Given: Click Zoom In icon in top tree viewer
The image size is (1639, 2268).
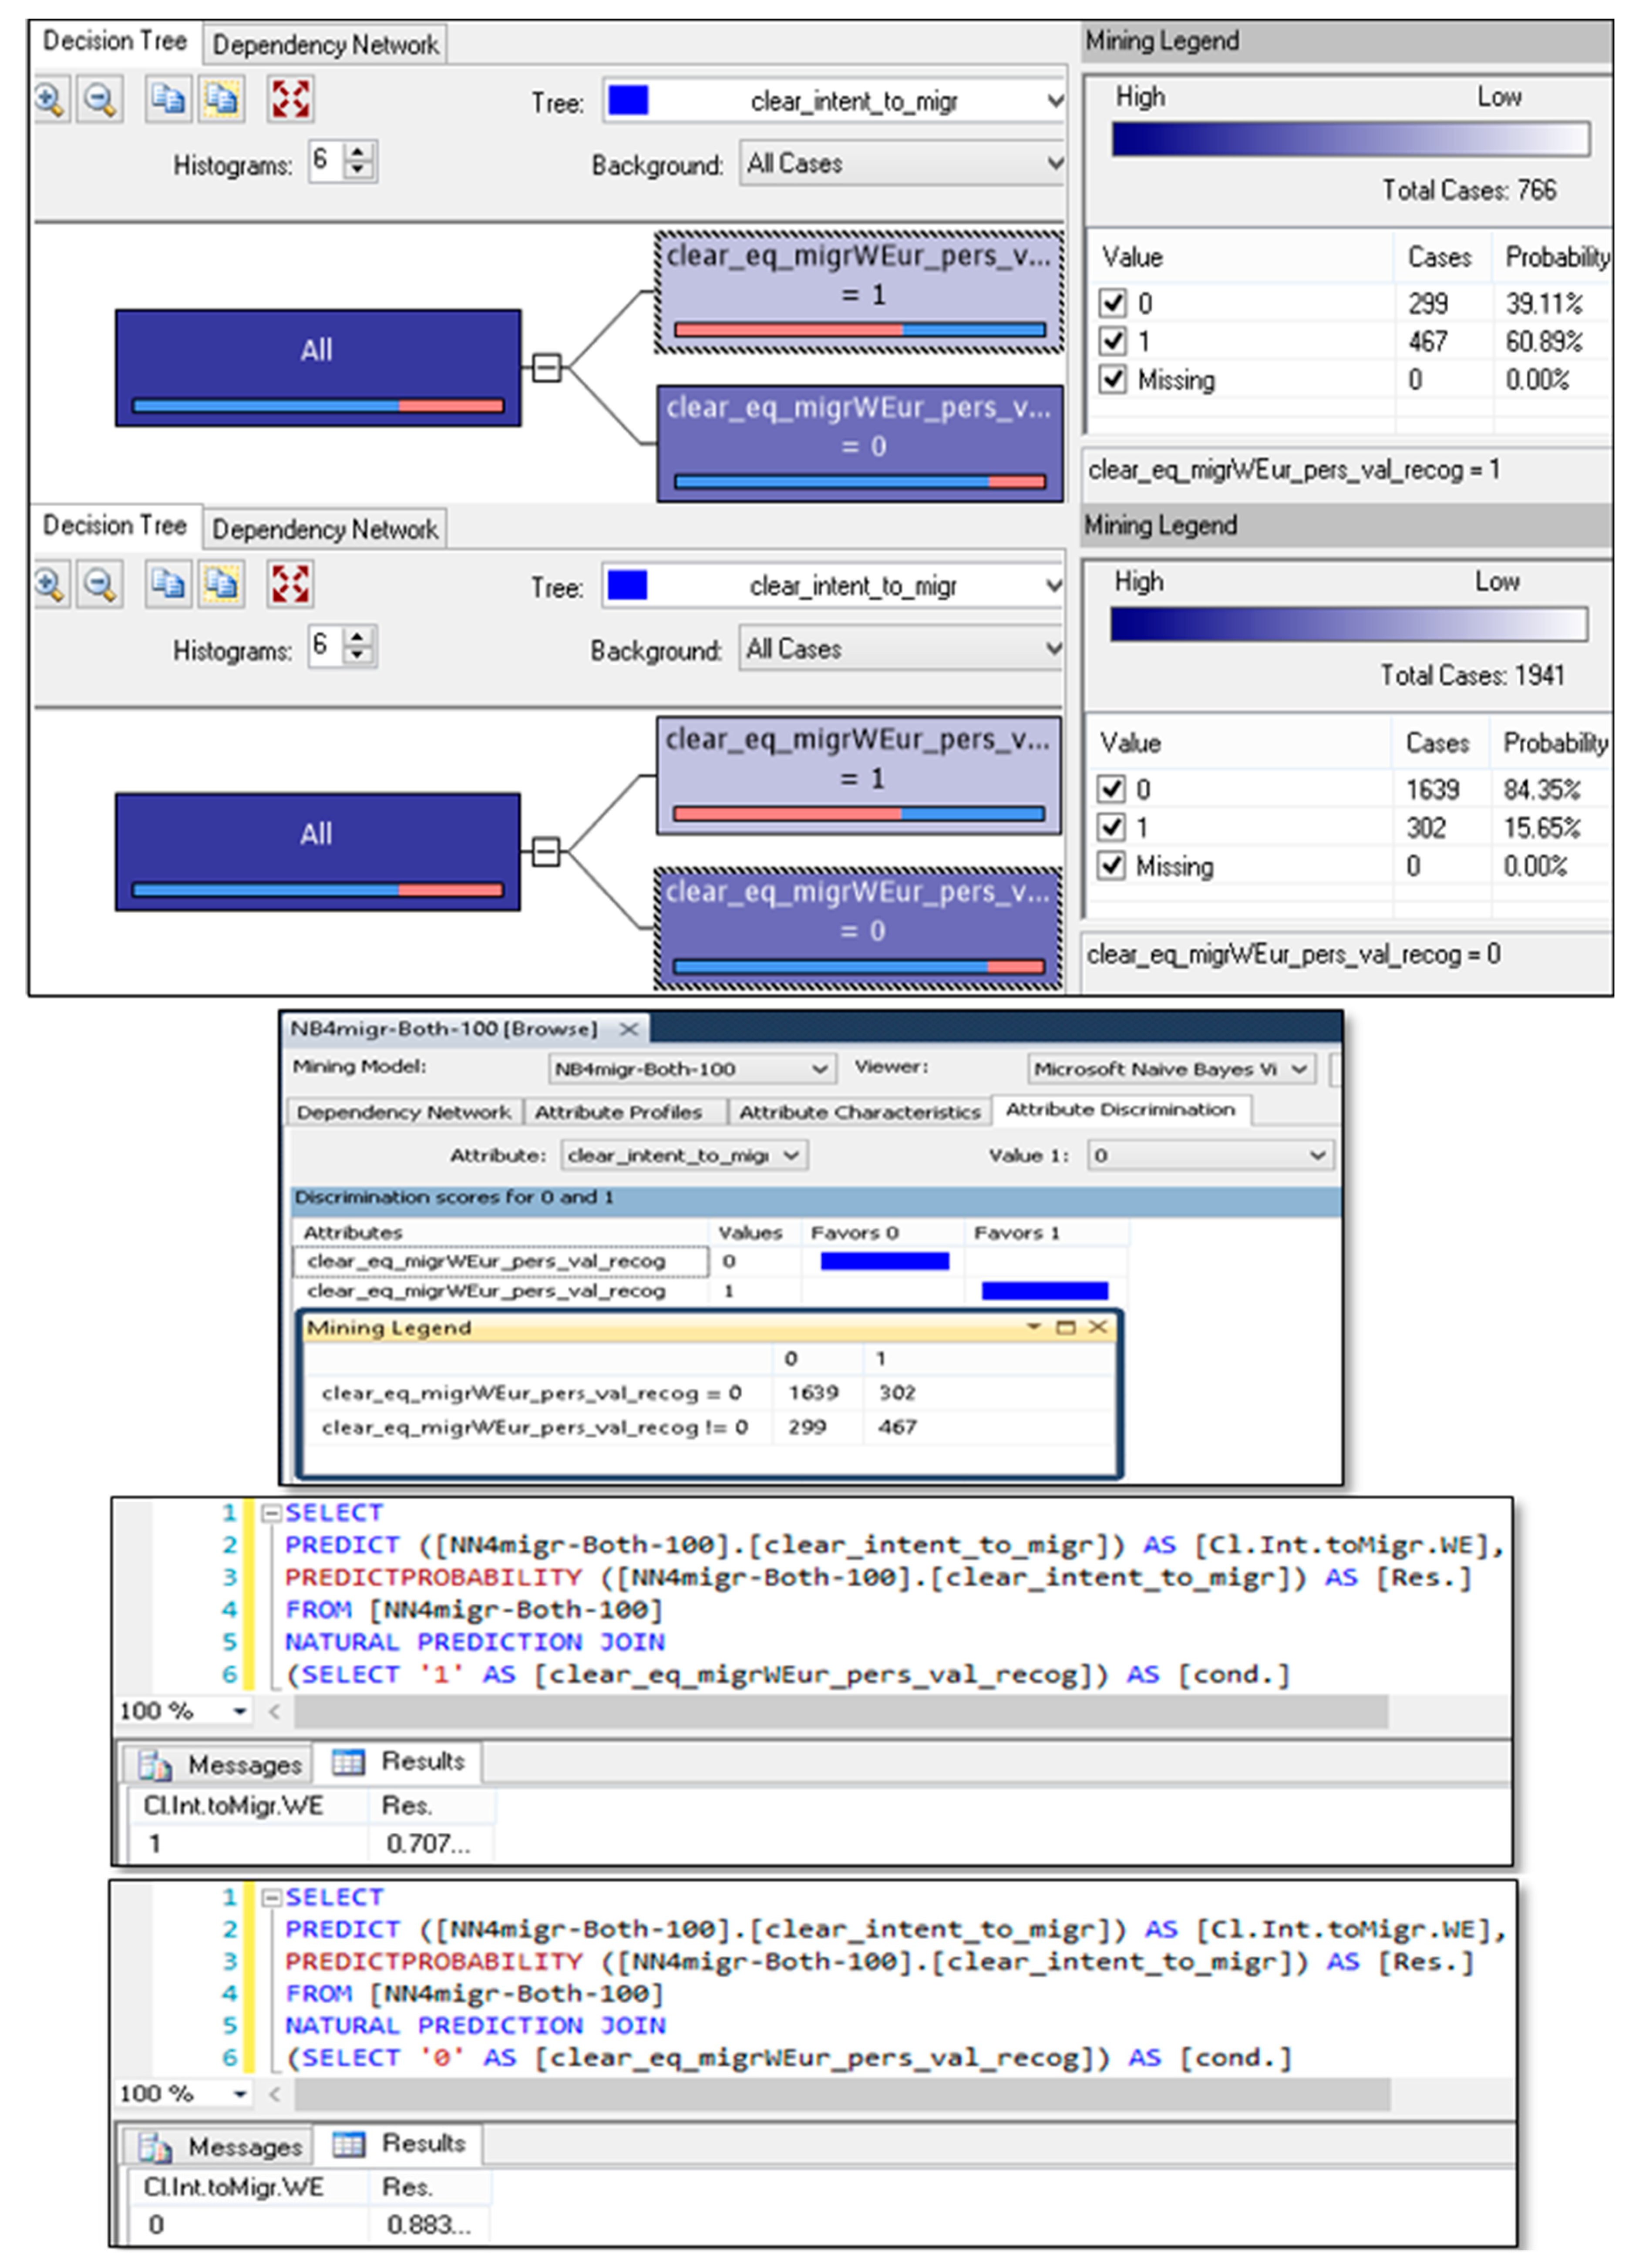Looking at the screenshot, I should point(49,99).
